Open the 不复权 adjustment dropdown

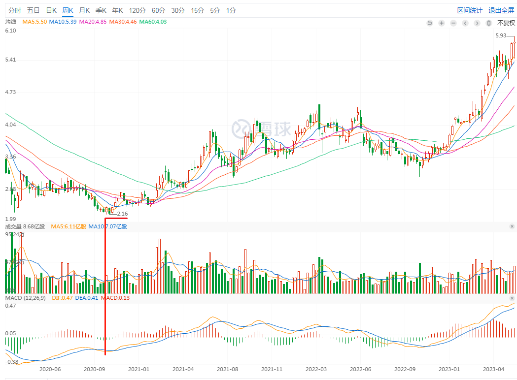[x=505, y=23]
